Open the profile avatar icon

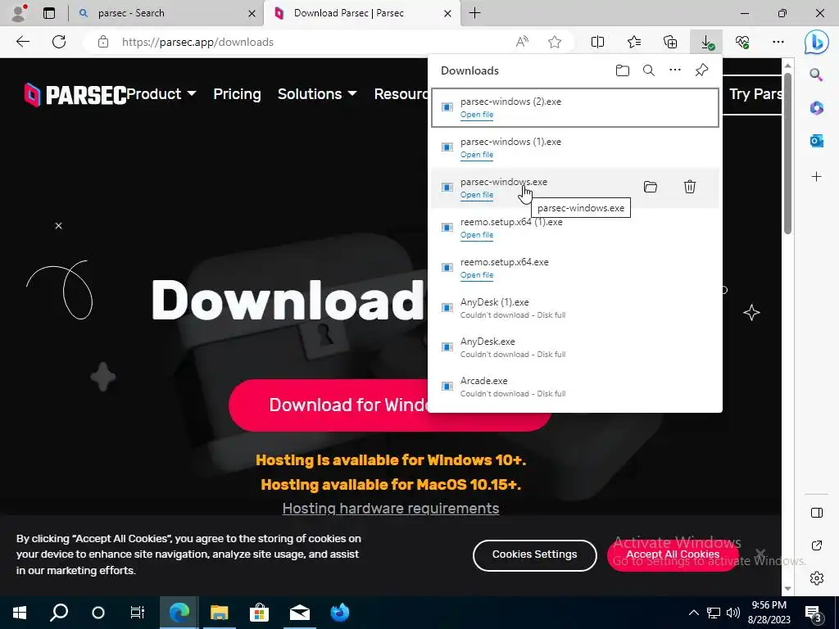pyautogui.click(x=19, y=13)
